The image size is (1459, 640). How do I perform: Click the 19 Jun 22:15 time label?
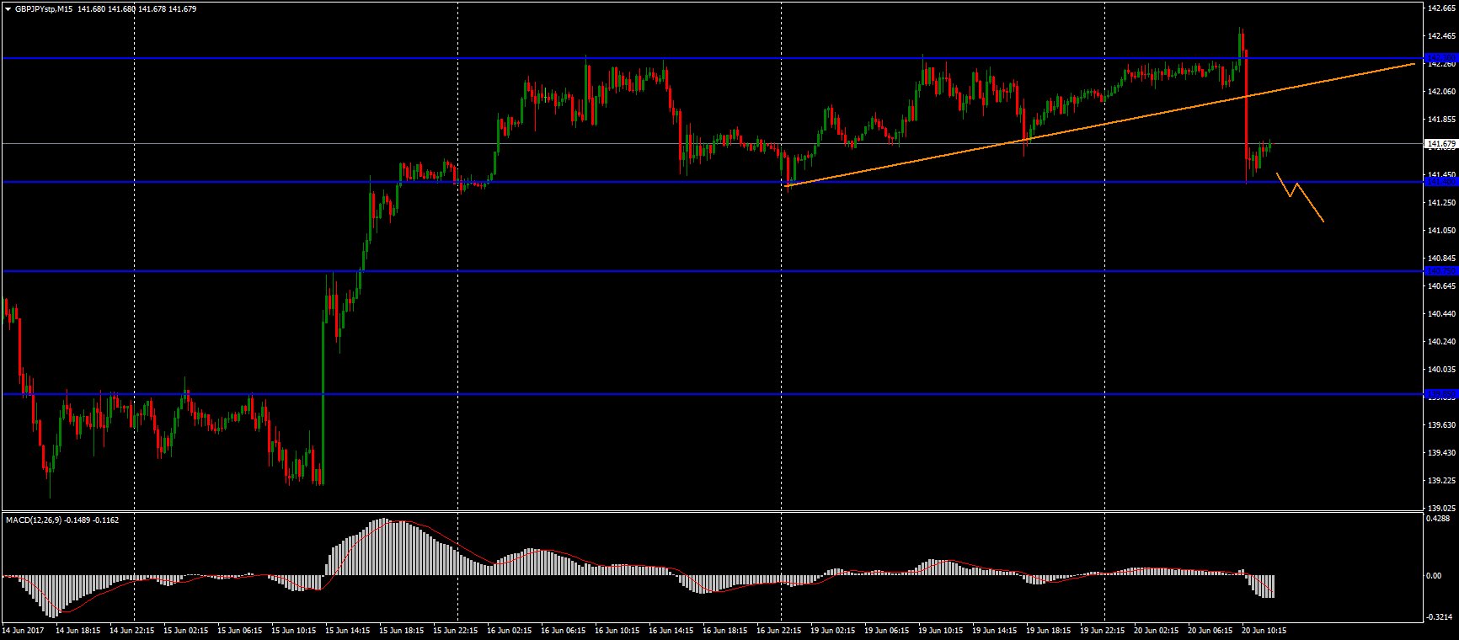(1103, 630)
